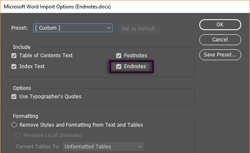The image size is (250, 153).
Task: Click the dialog title bar text
Action: click(57, 7)
